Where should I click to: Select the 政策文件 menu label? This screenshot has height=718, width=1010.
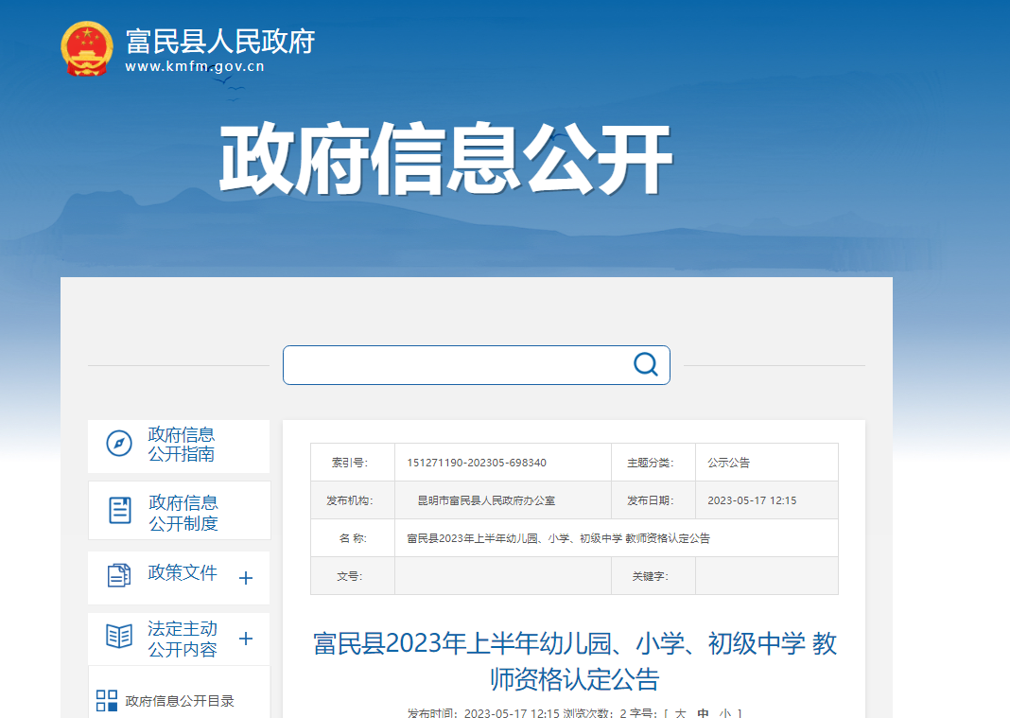[x=183, y=573]
